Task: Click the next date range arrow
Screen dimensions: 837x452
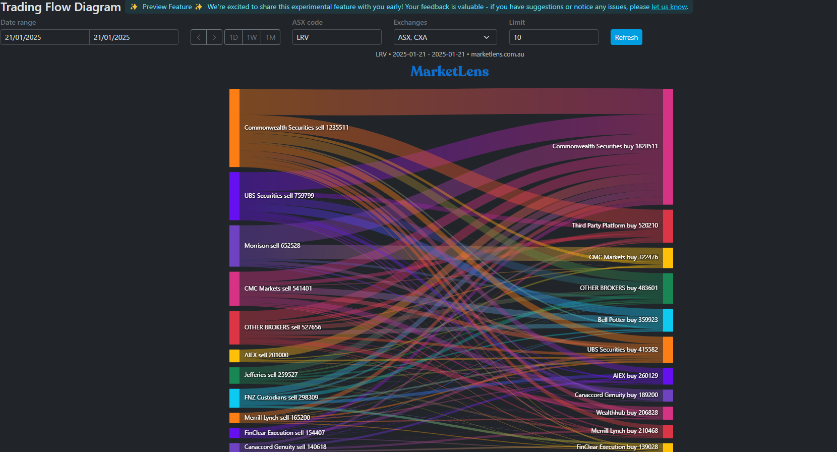Action: (214, 37)
